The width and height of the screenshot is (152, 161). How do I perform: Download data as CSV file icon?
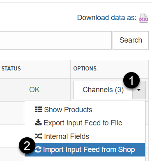click(143, 18)
